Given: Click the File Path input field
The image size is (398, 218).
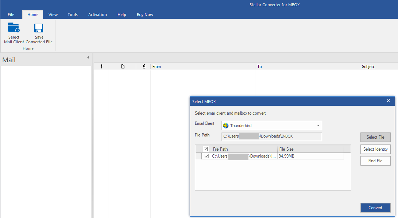Looking at the screenshot, I should point(271,136).
